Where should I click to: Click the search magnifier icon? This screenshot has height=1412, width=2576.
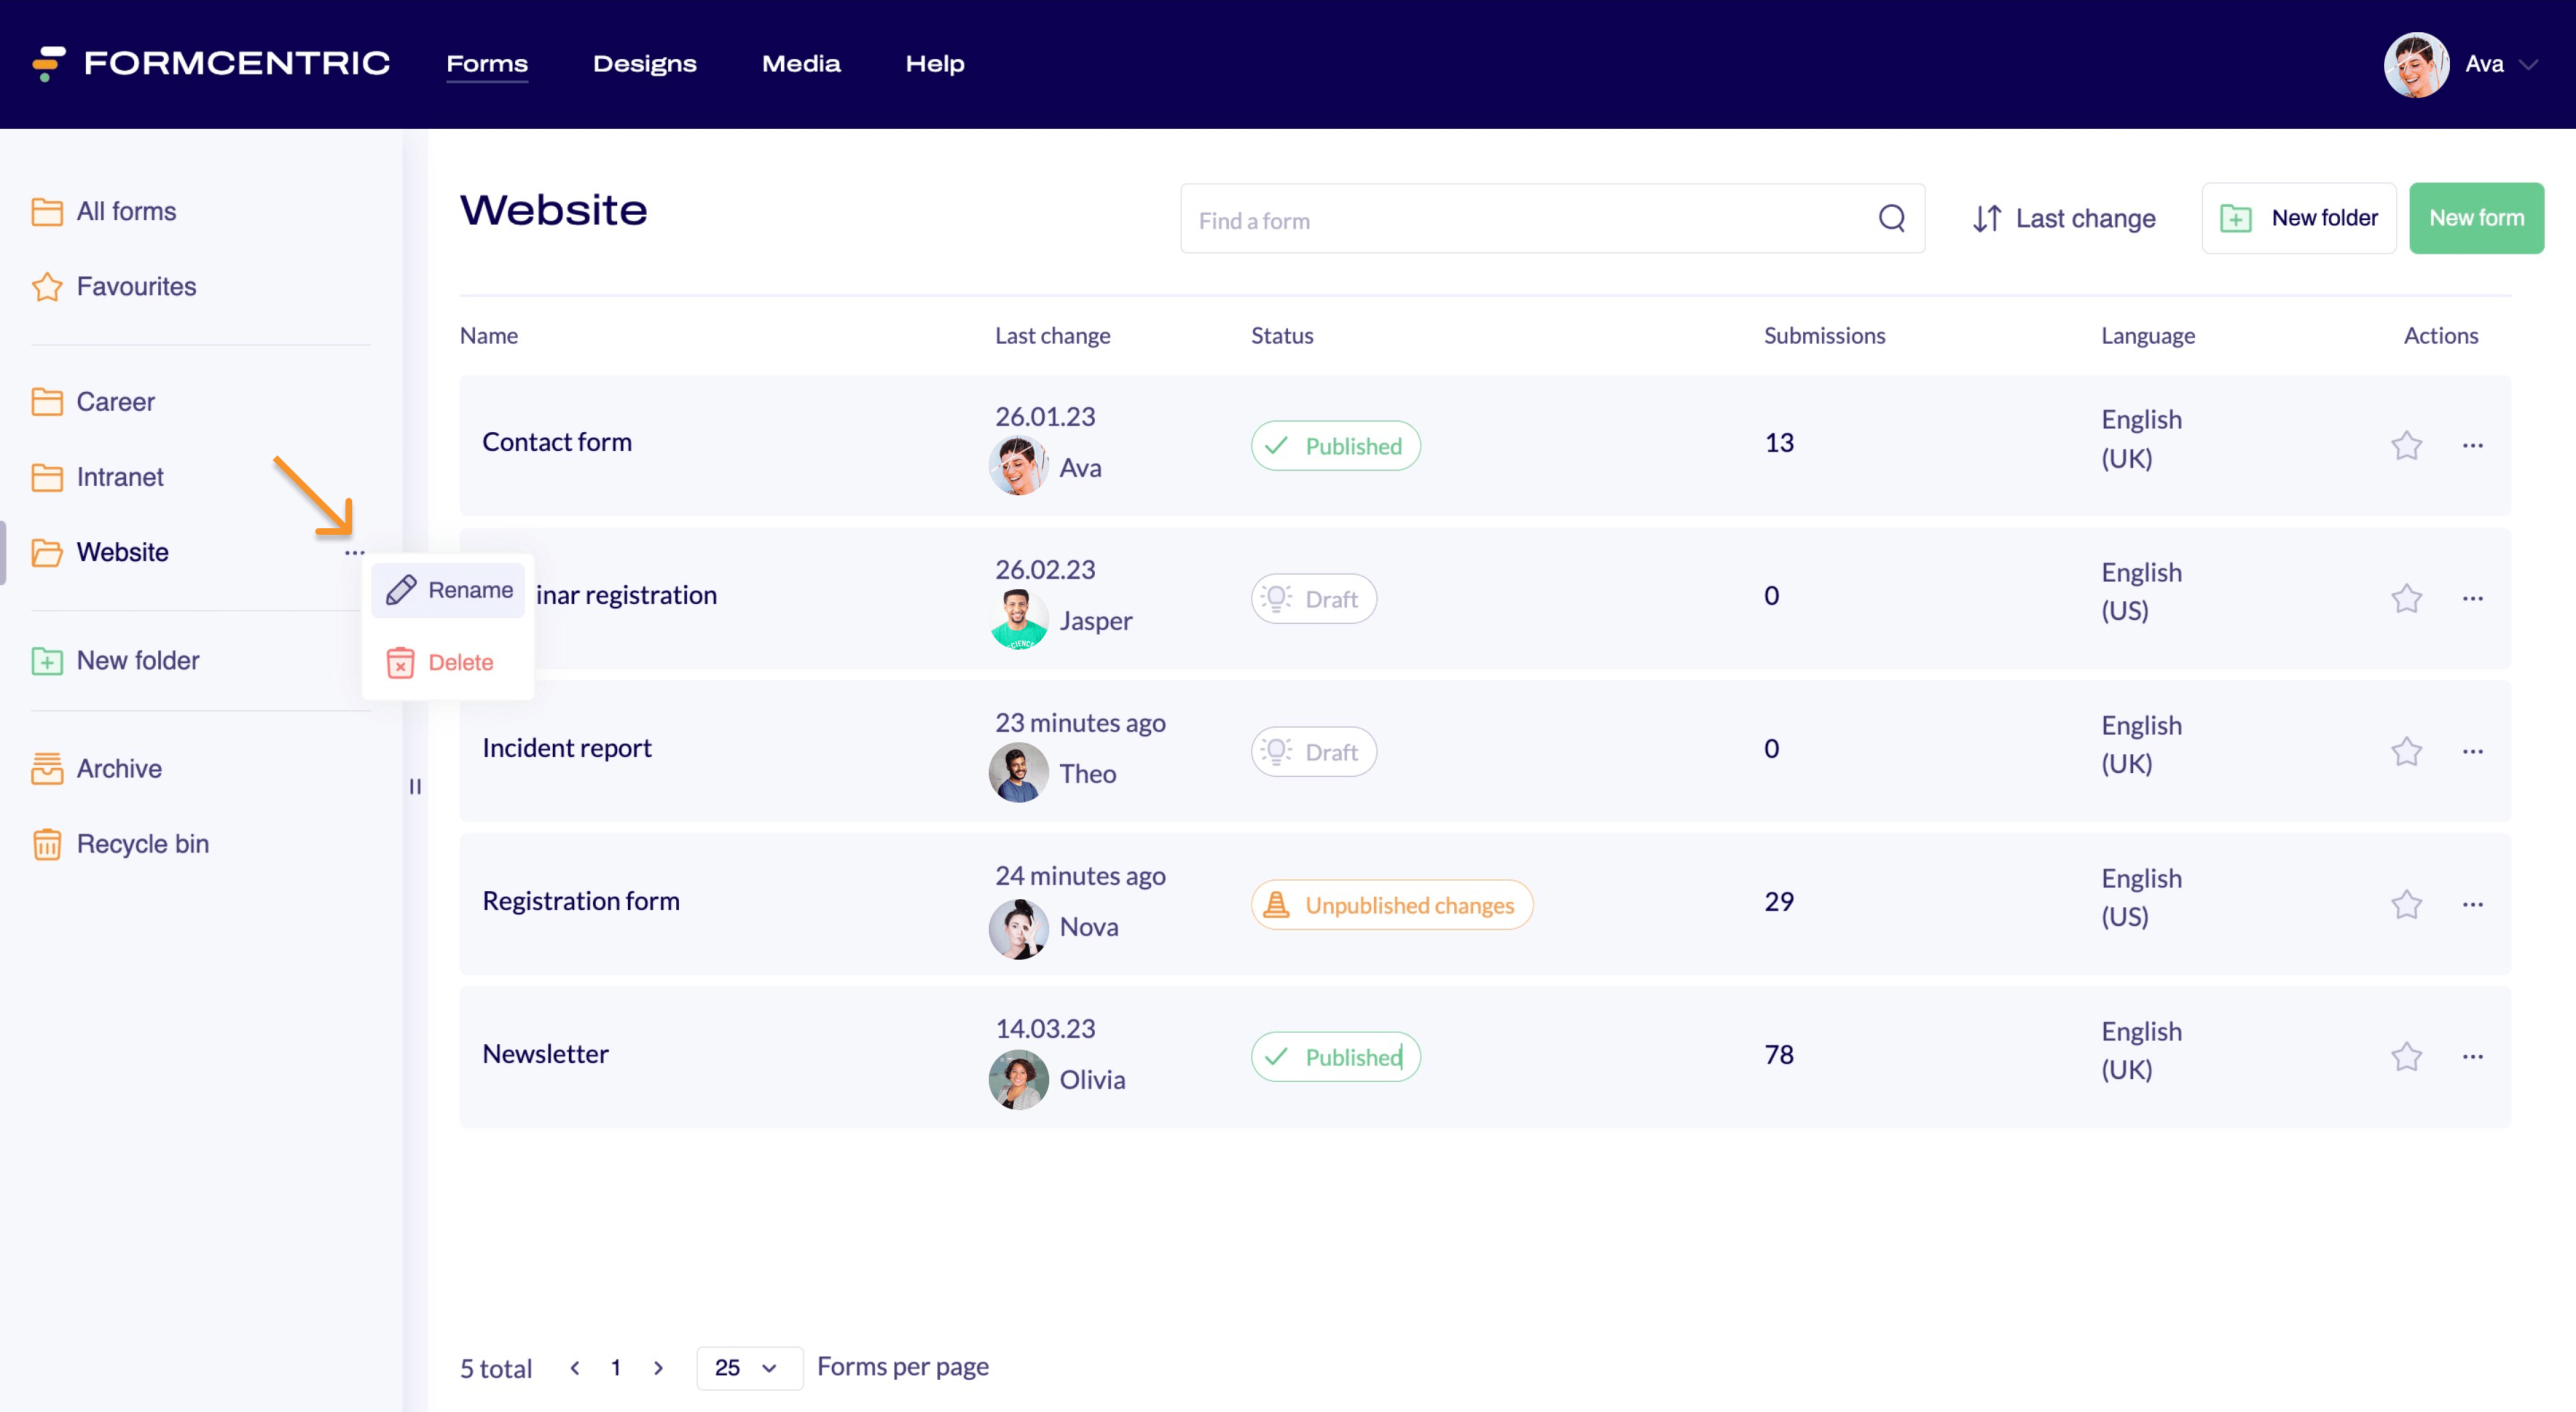pyautogui.click(x=1891, y=218)
